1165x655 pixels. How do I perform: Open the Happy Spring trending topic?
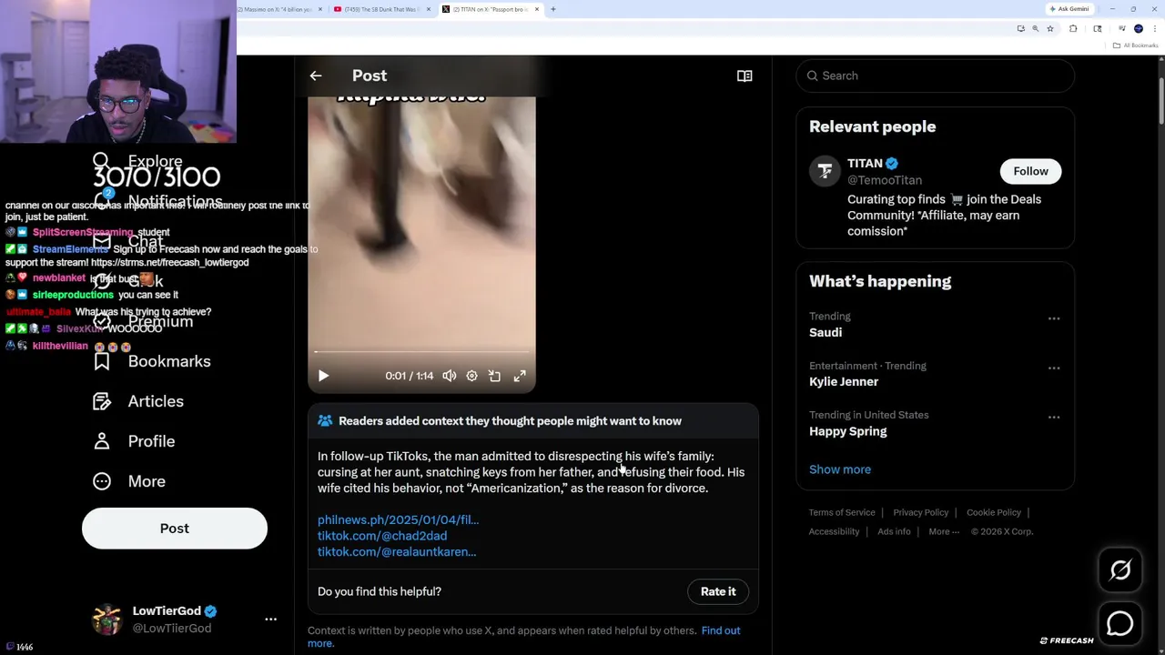coord(847,430)
